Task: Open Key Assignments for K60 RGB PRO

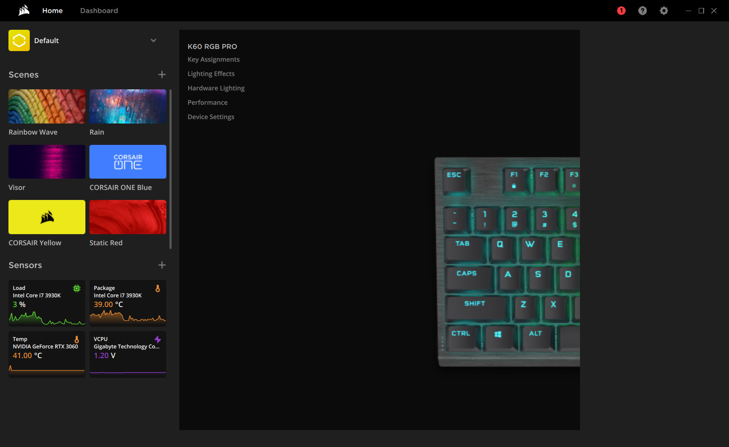Action: (213, 60)
